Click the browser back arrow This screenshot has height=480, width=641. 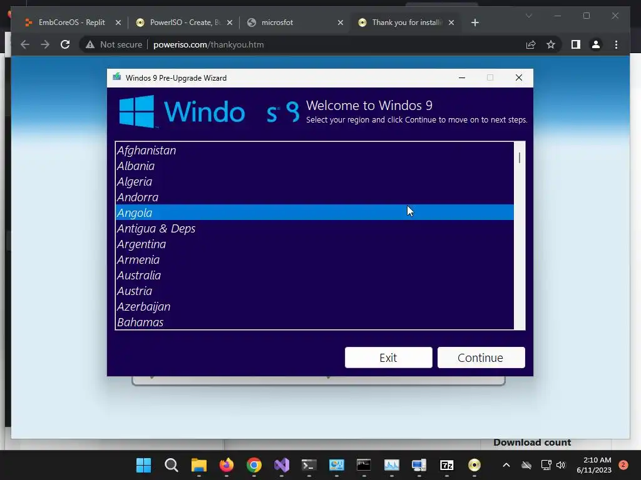point(25,44)
